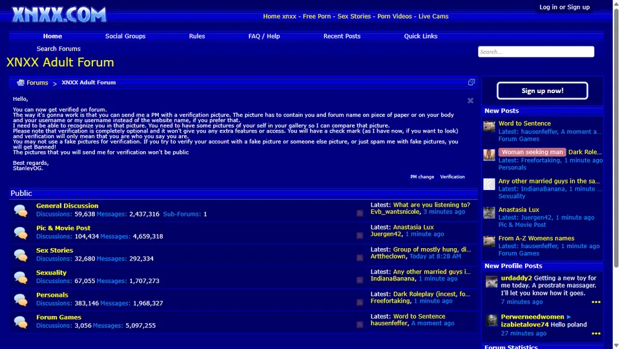Click the Pic & Movie Post forum bubble icon
Image resolution: width=620 pixels, height=349 pixels.
(21, 232)
